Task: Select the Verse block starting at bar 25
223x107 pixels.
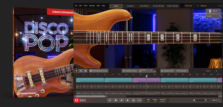Action: [x=175, y=80]
